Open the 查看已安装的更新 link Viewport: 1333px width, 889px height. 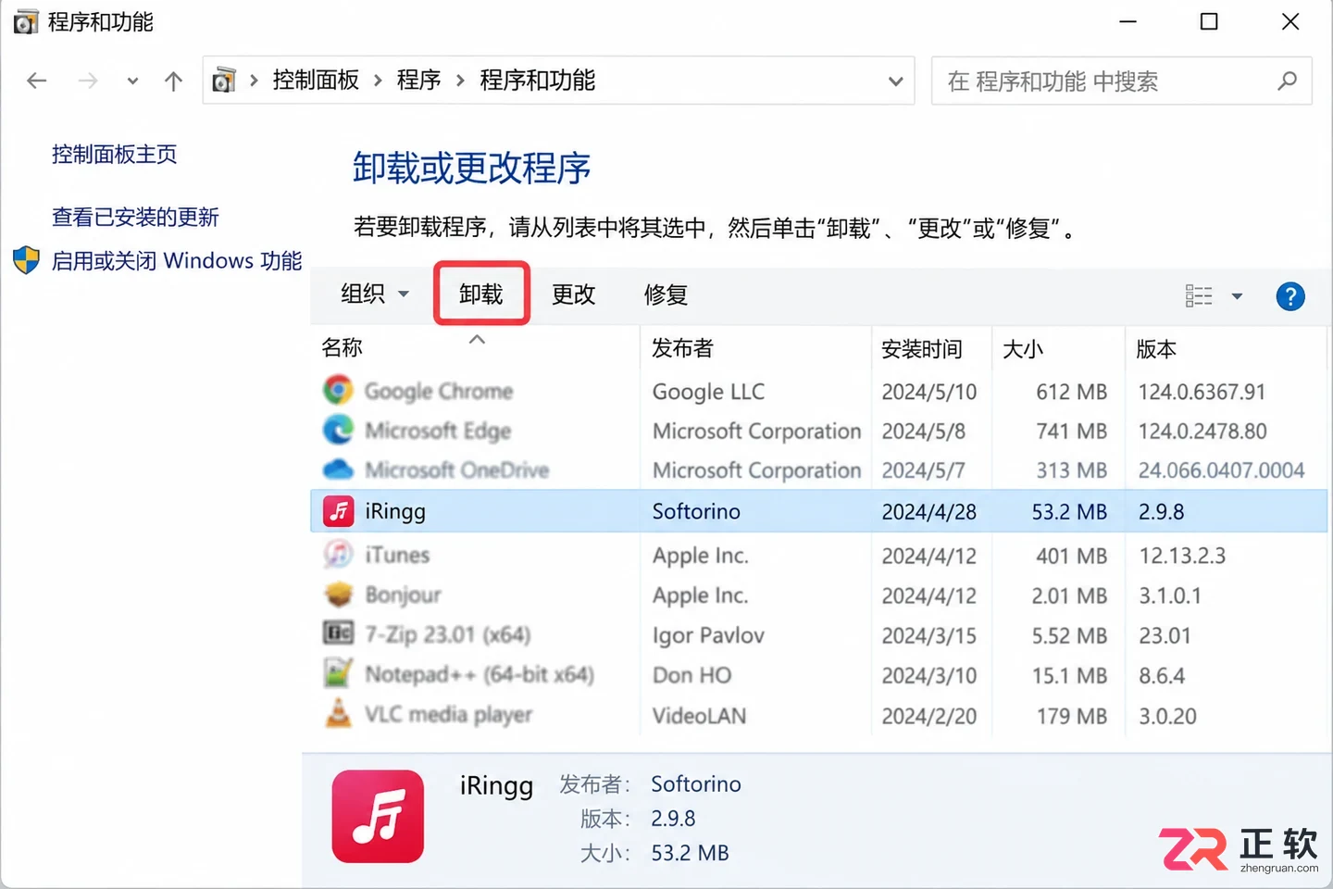135,217
